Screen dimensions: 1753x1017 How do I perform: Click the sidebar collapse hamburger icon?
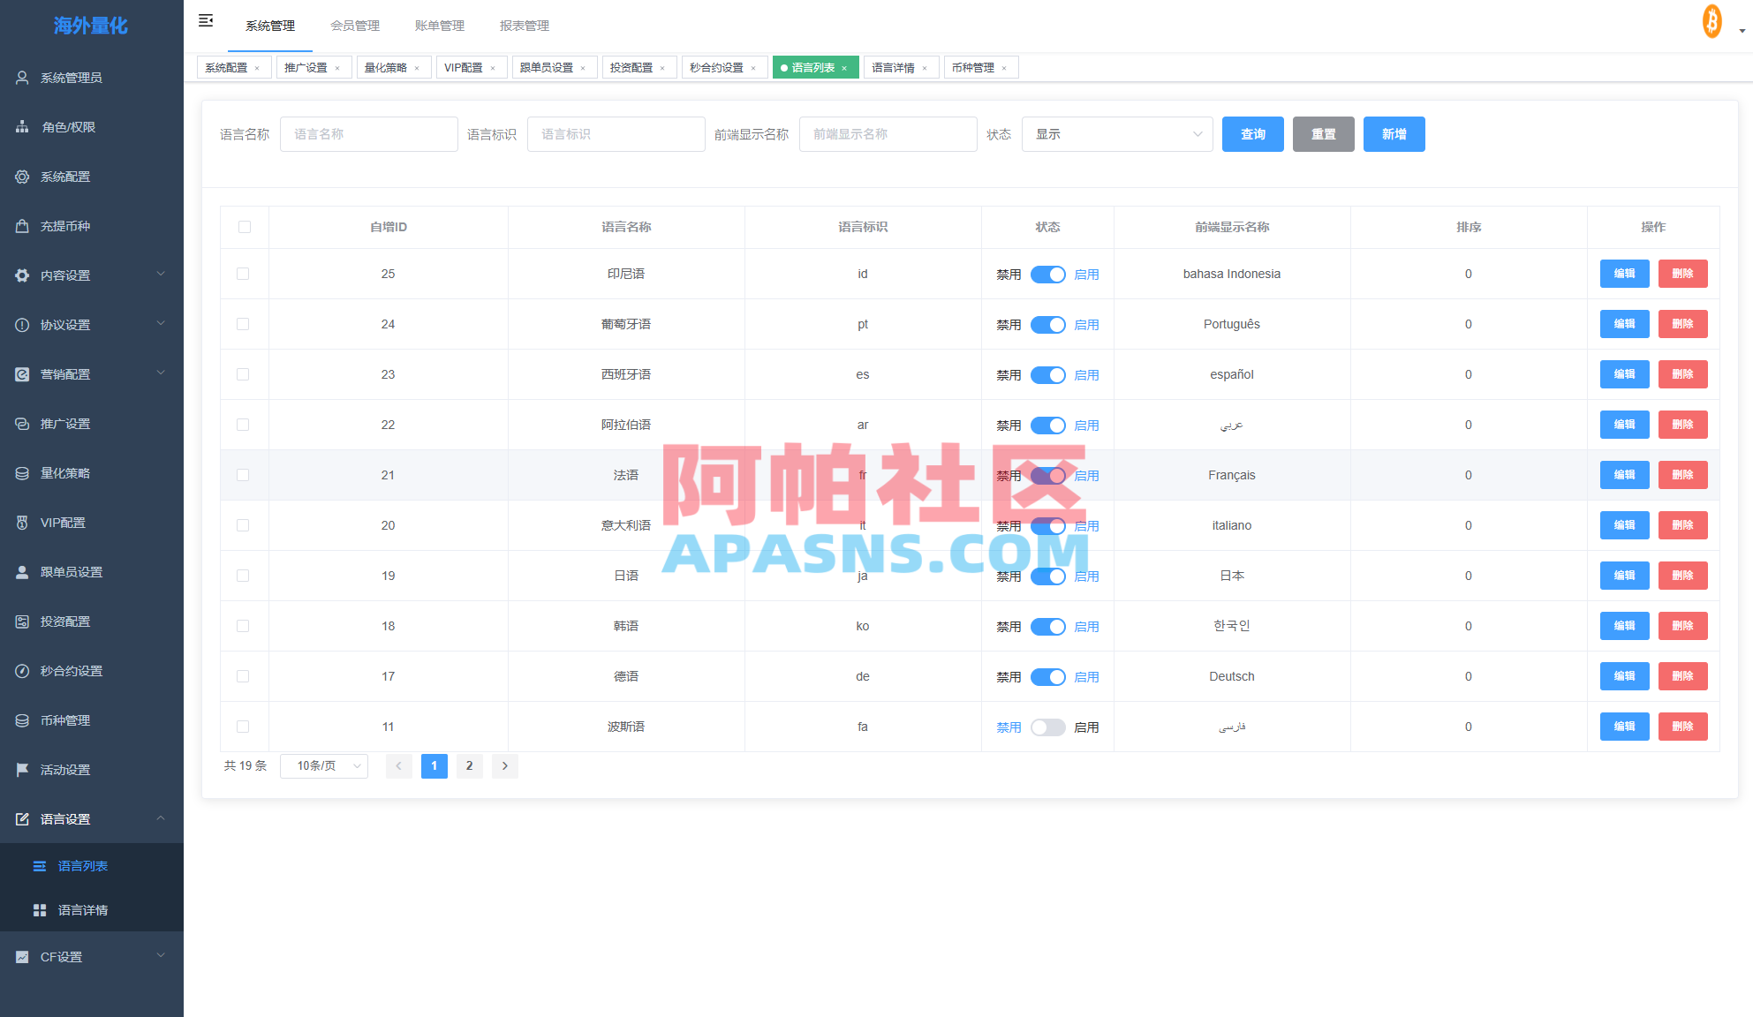(x=206, y=19)
